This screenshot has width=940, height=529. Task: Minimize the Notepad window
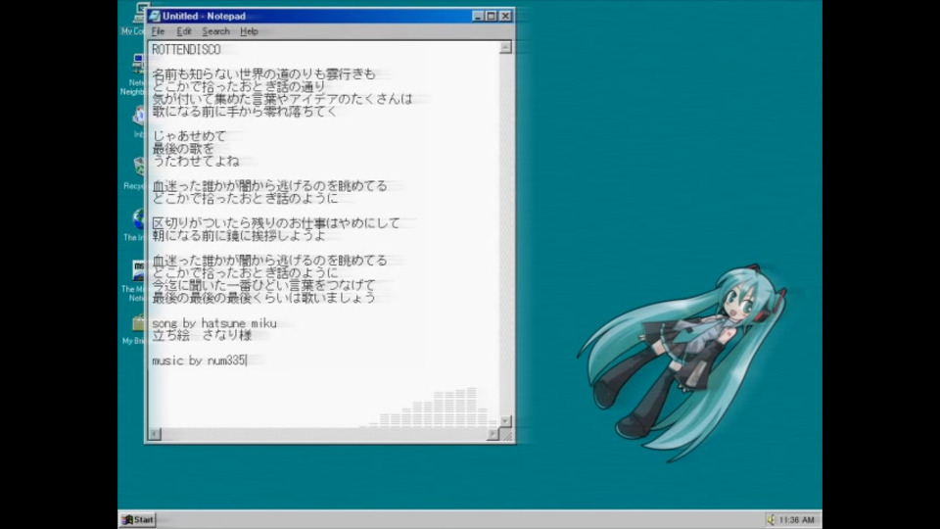[478, 17]
